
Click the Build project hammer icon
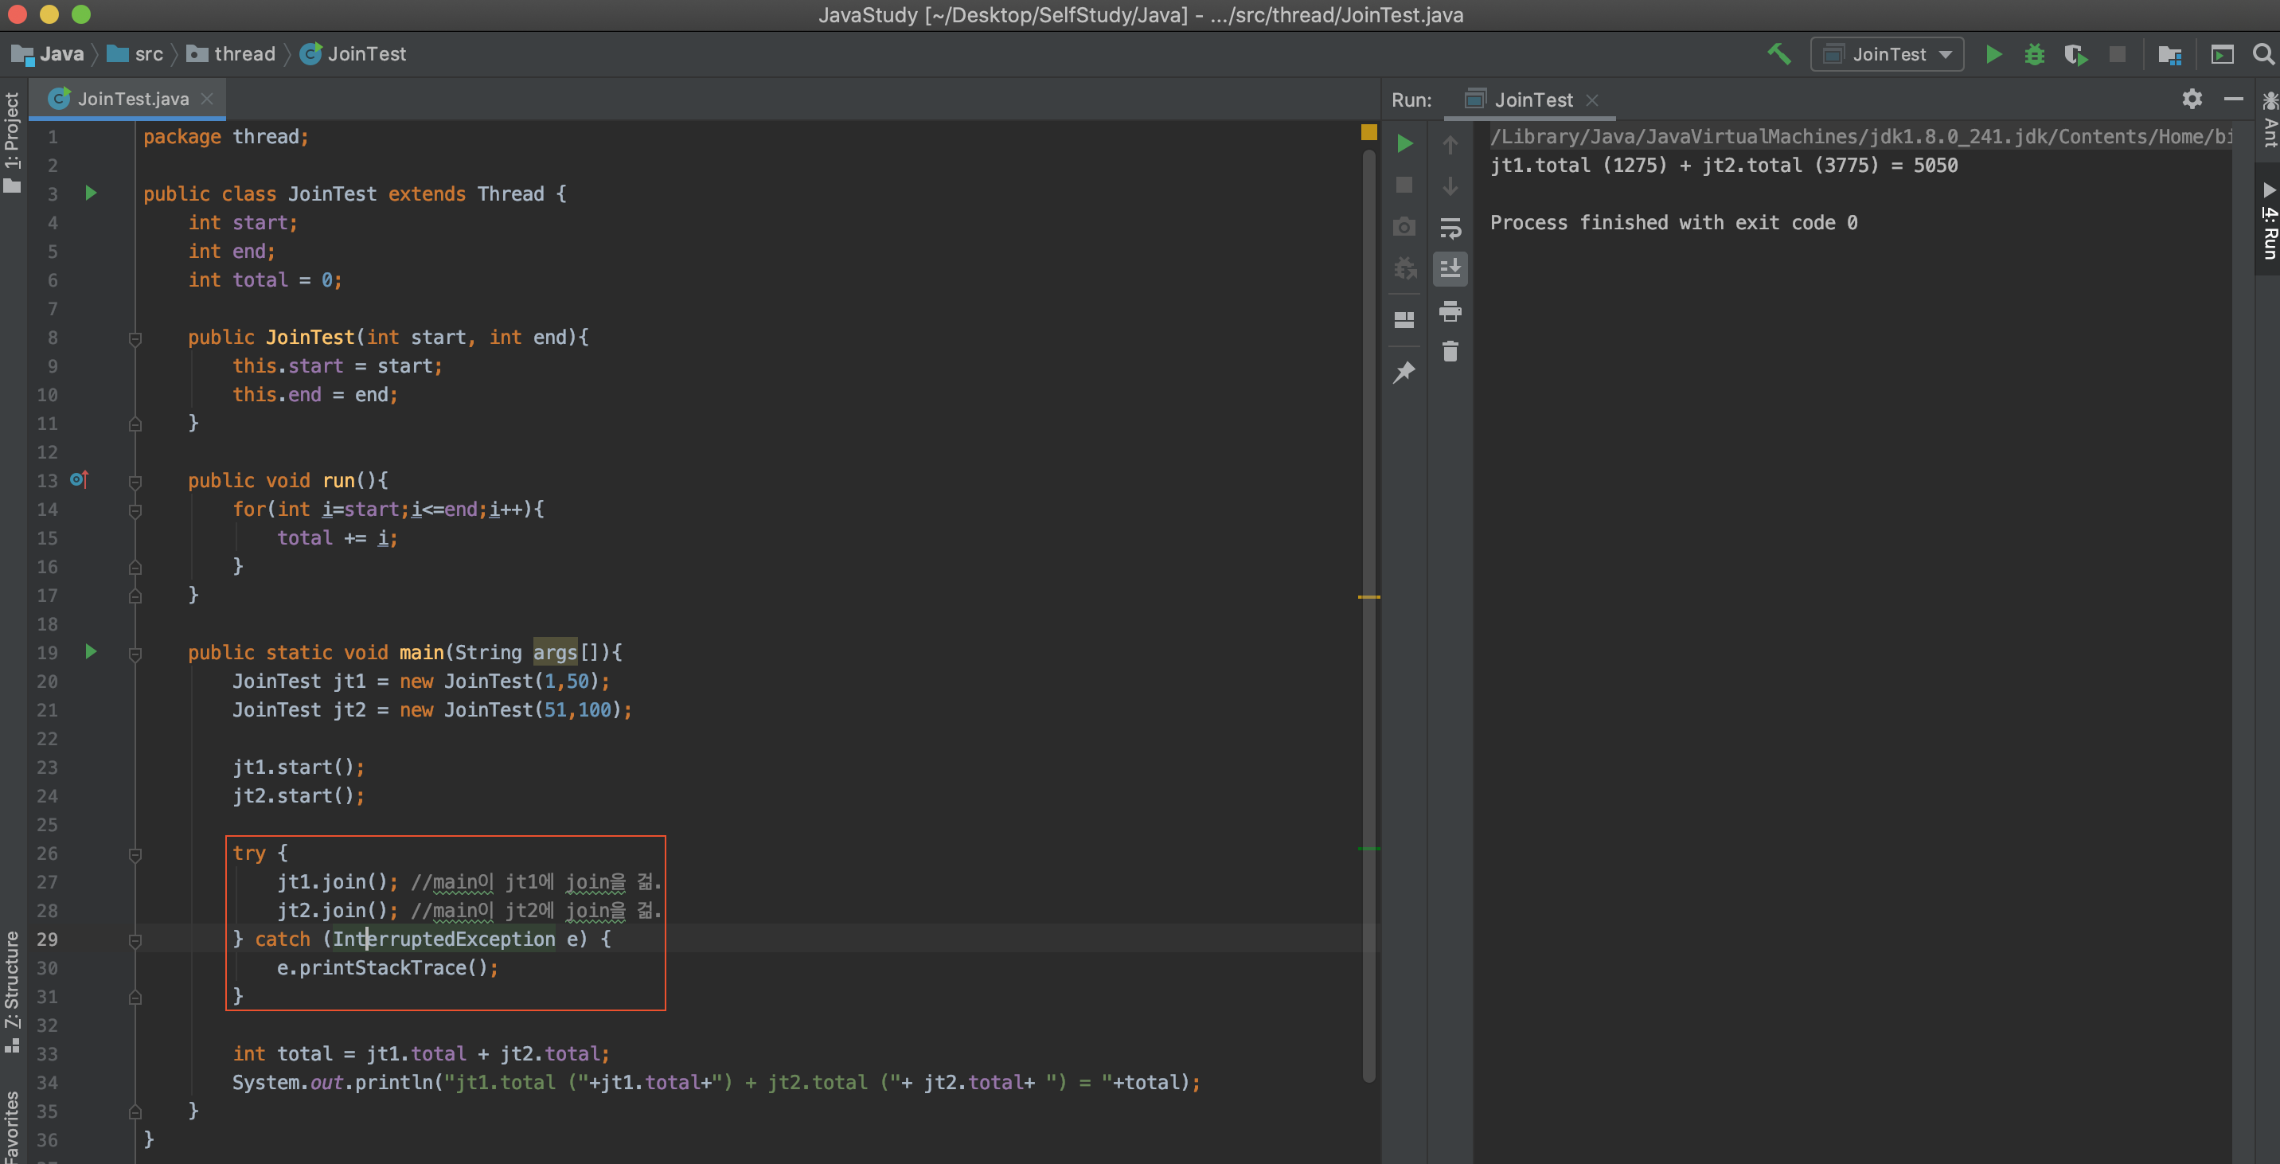pyautogui.click(x=1779, y=54)
